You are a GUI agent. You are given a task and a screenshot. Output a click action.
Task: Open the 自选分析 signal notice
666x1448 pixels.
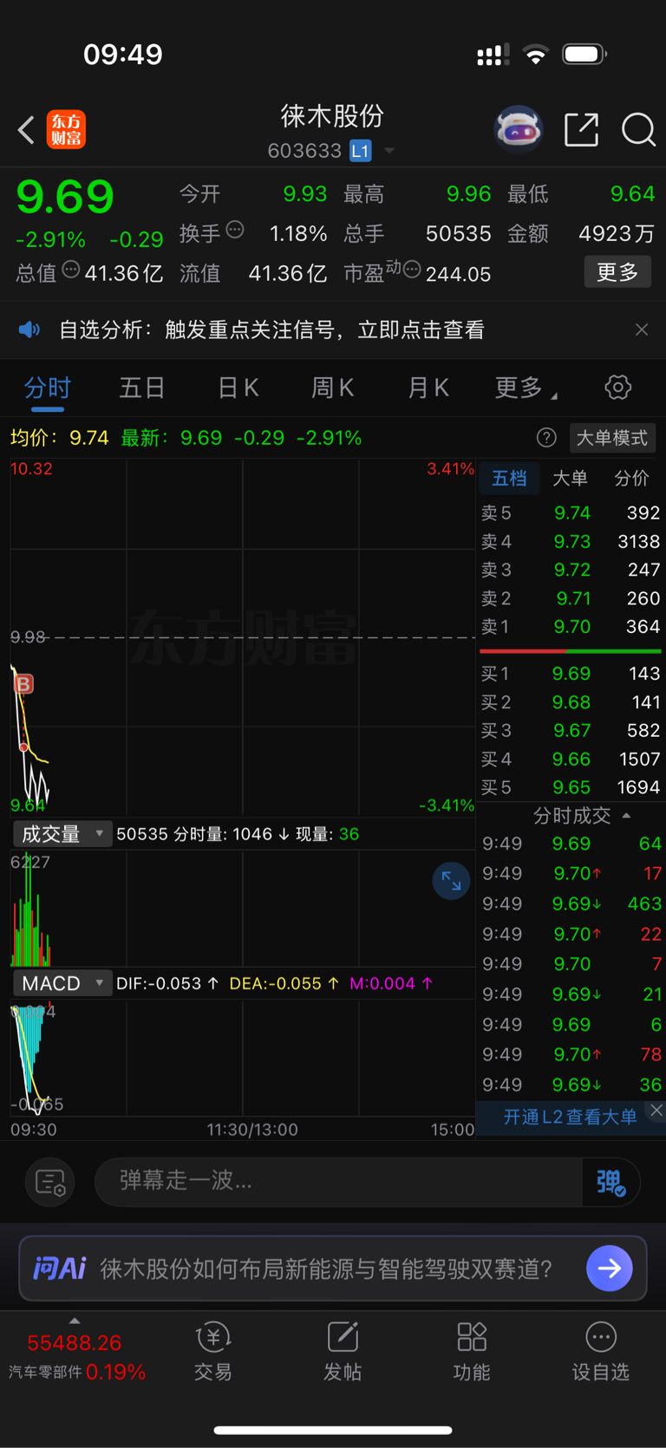(x=271, y=329)
